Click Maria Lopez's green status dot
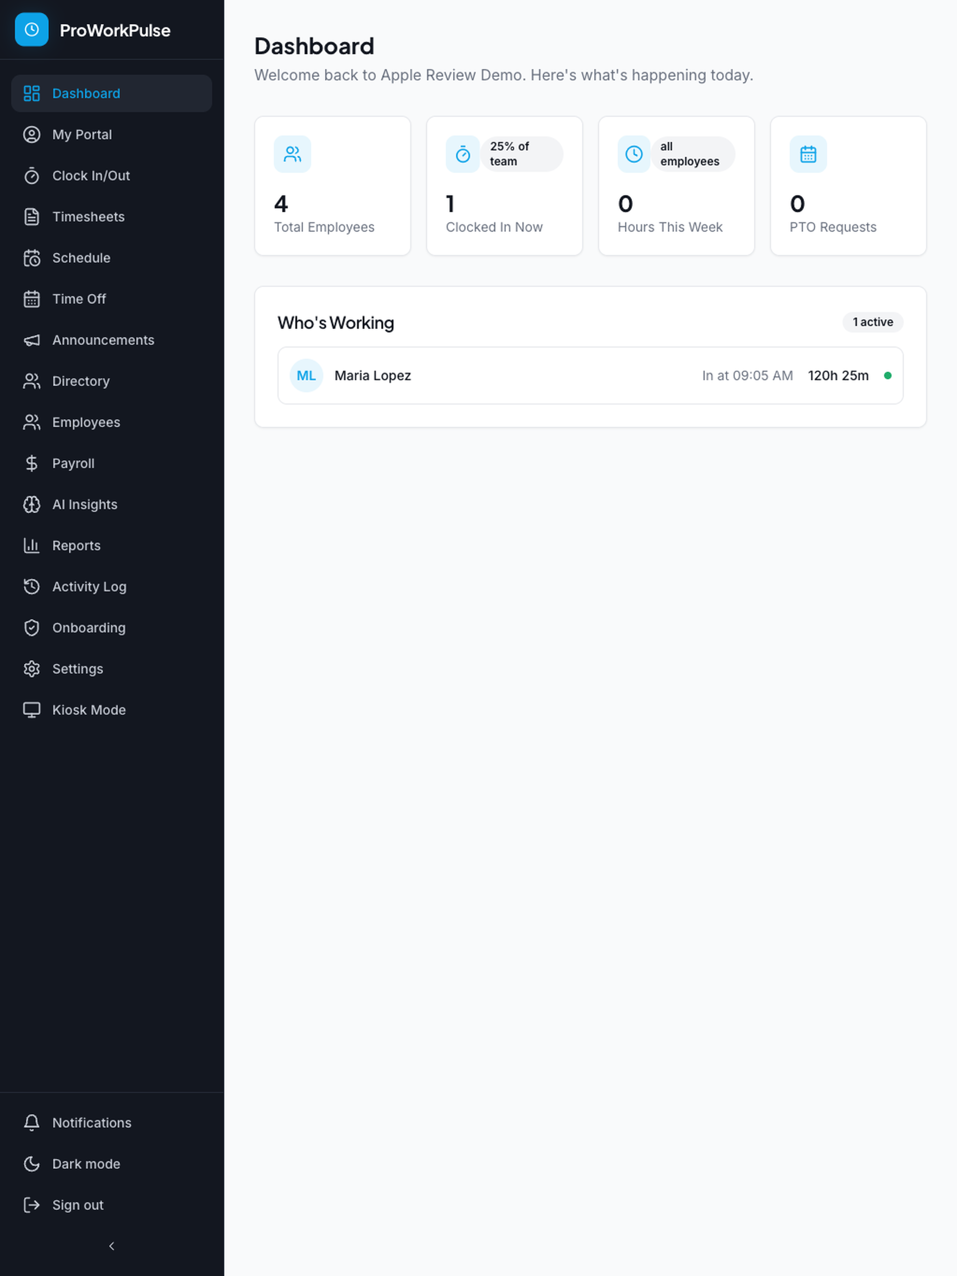Viewport: 957px width, 1276px height. [888, 376]
